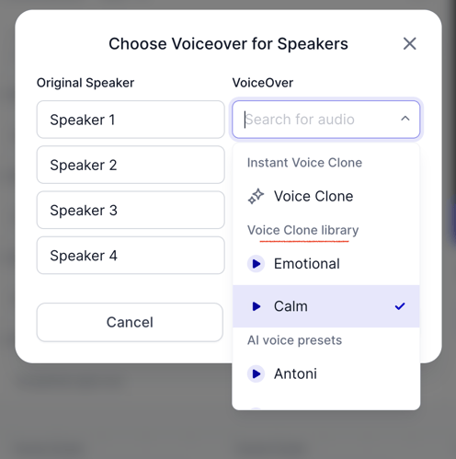The image size is (456, 459).
Task: Select the Speaker 4 field
Action: pyautogui.click(x=131, y=256)
